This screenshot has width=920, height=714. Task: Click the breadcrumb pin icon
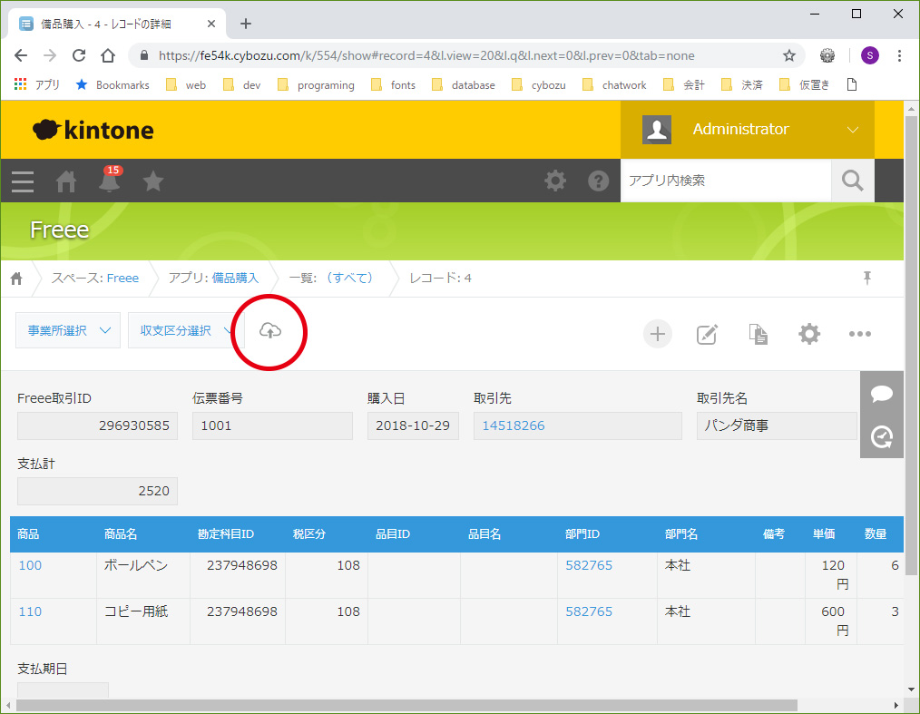point(867,279)
